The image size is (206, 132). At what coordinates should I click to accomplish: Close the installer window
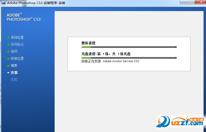(201, 2)
